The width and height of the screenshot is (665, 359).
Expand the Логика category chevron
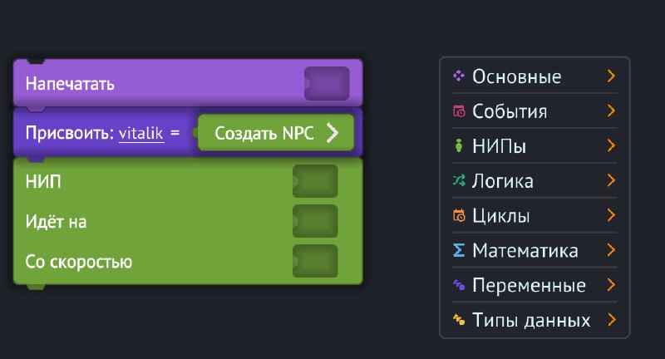pos(611,180)
